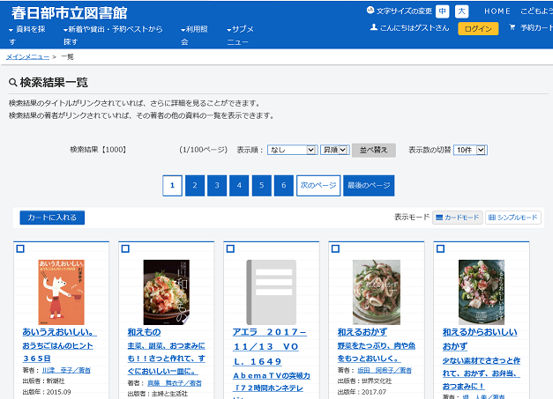Open the 昇順 sort direction dropdown

point(334,150)
